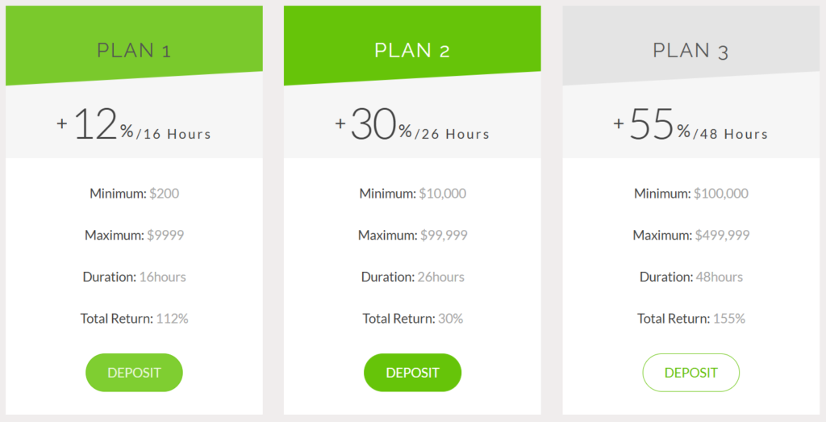Image resolution: width=826 pixels, height=422 pixels.
Task: Click the Maximum $99,999 line
Action: pos(412,236)
